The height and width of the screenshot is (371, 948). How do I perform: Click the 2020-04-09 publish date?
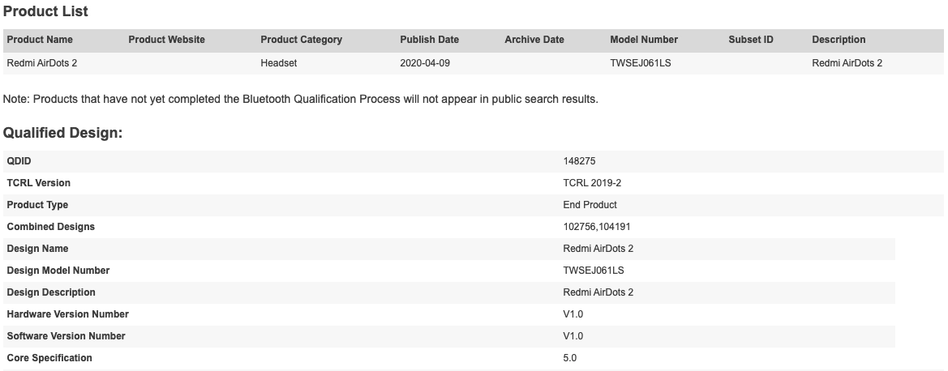click(424, 63)
